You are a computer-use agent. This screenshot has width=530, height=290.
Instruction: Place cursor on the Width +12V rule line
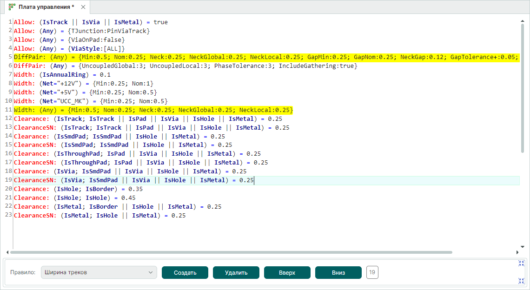[x=84, y=84]
